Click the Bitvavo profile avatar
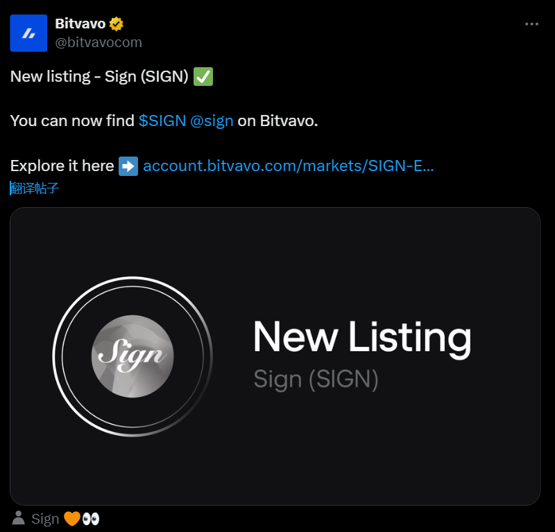The width and height of the screenshot is (555, 532). pos(28,33)
